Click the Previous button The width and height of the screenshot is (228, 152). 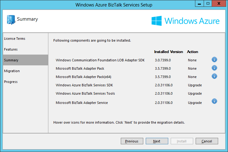(132, 141)
